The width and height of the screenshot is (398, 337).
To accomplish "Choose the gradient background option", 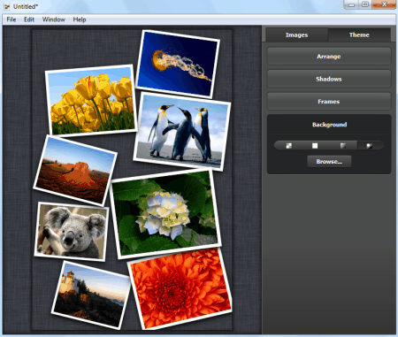I will [343, 145].
